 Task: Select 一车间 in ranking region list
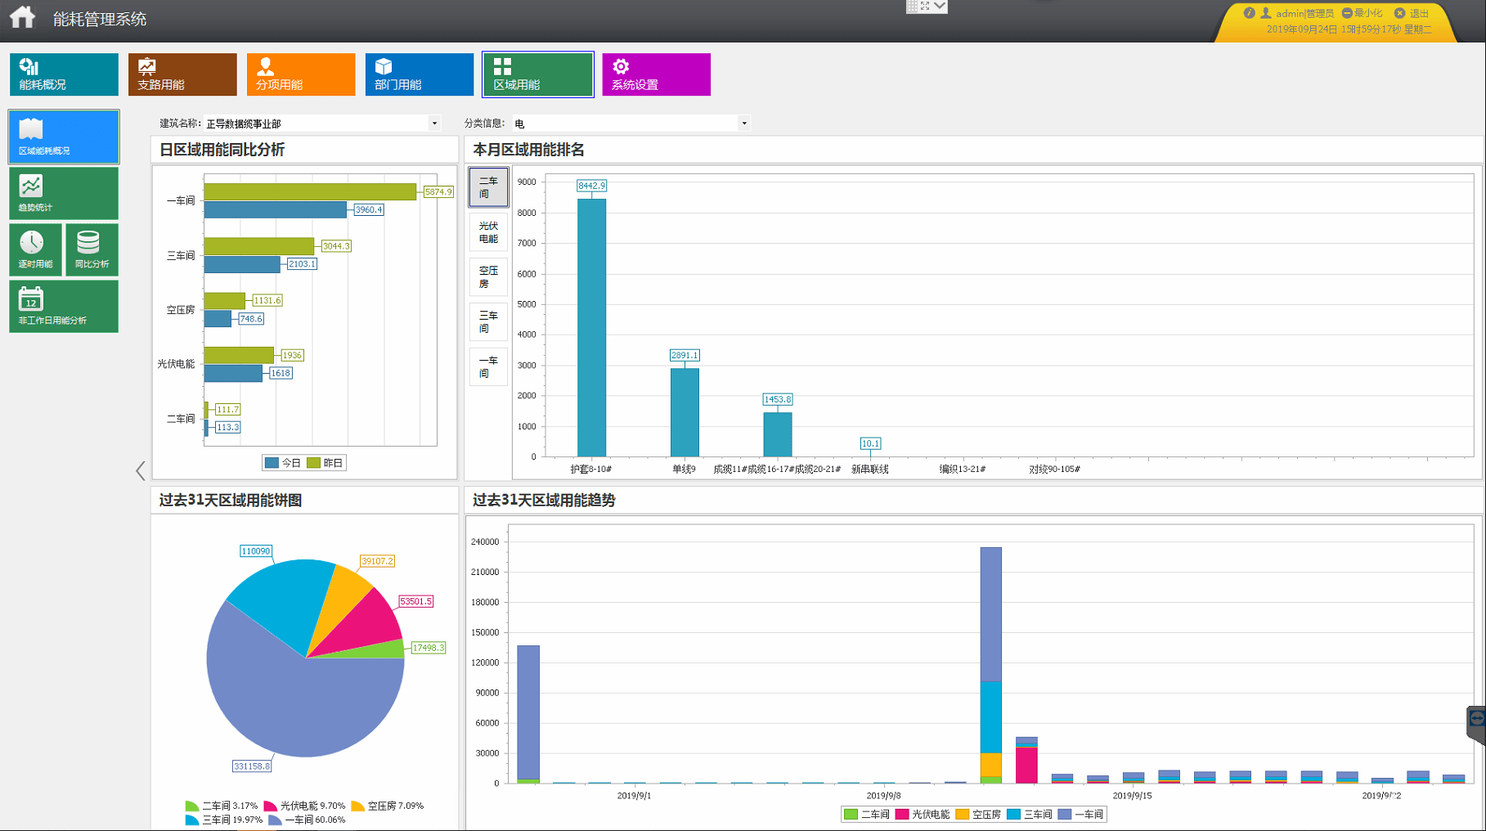coord(488,367)
